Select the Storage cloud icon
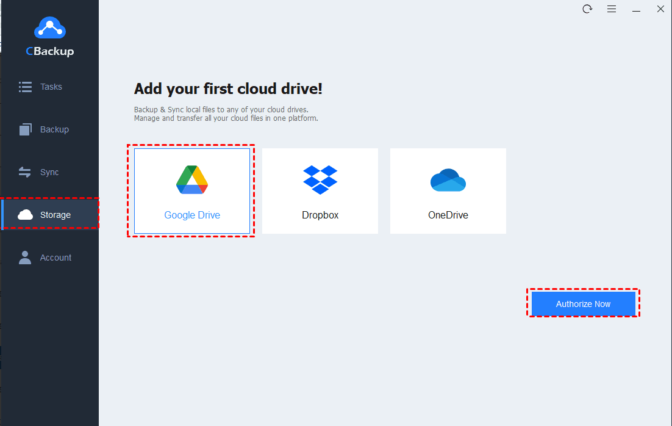Image resolution: width=672 pixels, height=426 pixels. [24, 214]
